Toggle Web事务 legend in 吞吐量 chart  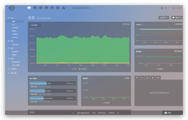159,69
